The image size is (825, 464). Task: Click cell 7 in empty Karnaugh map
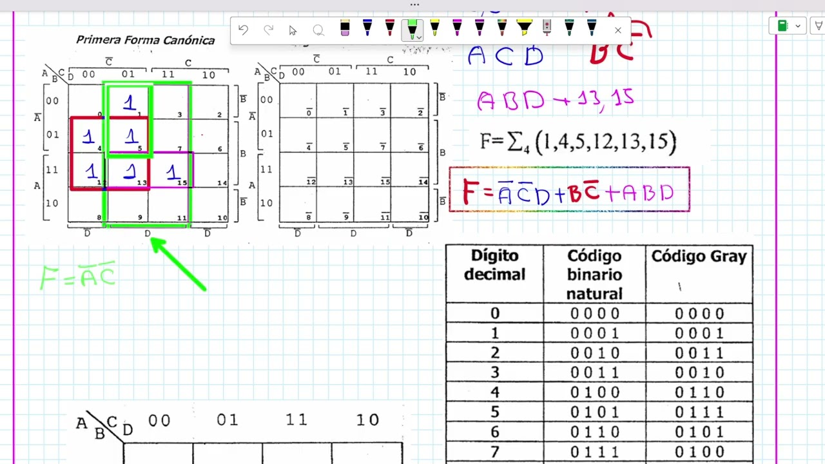coord(372,135)
